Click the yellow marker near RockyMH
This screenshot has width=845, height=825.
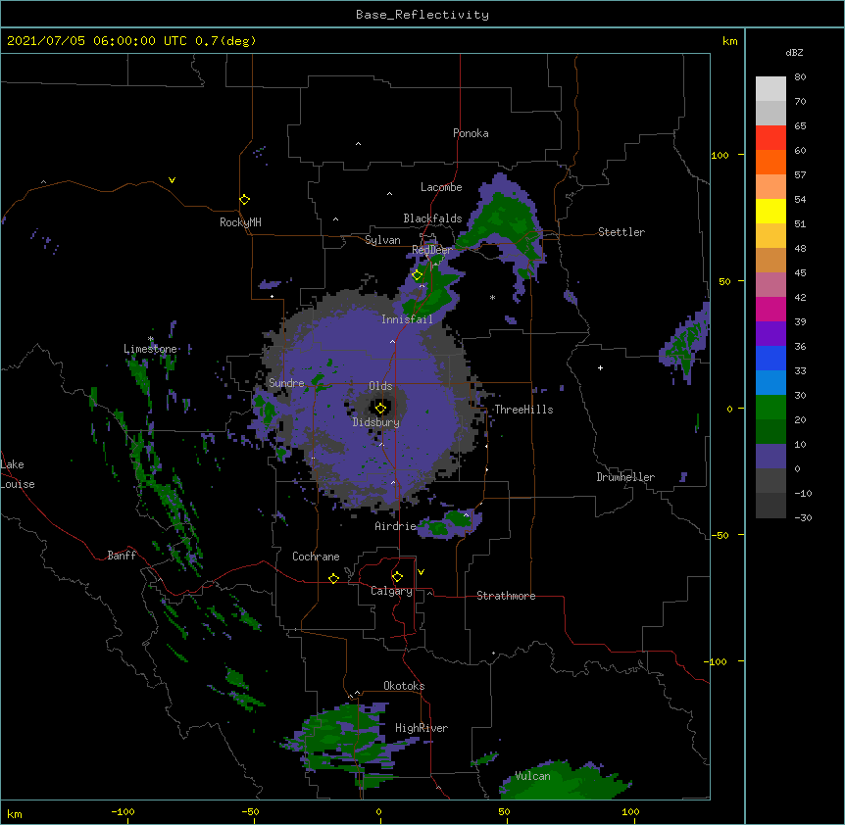tap(244, 200)
